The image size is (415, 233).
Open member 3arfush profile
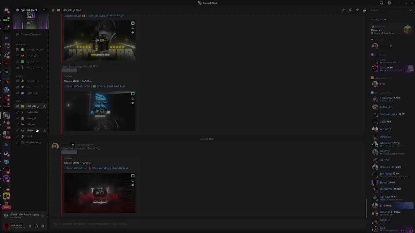click(x=392, y=114)
